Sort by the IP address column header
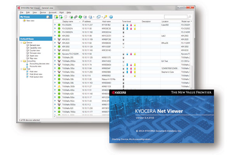Image resolution: width=233 pixels, height=155 pixels. tap(86, 22)
